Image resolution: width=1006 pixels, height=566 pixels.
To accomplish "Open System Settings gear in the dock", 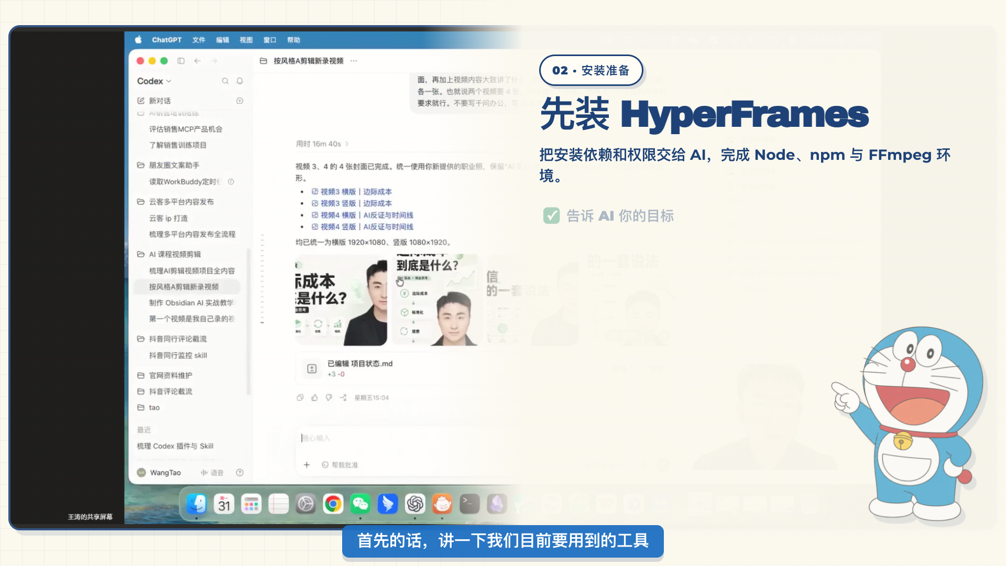I will click(x=306, y=504).
